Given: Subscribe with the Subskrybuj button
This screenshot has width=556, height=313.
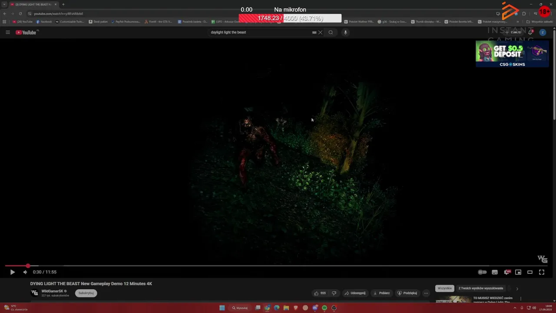Looking at the screenshot, I should [86, 293].
